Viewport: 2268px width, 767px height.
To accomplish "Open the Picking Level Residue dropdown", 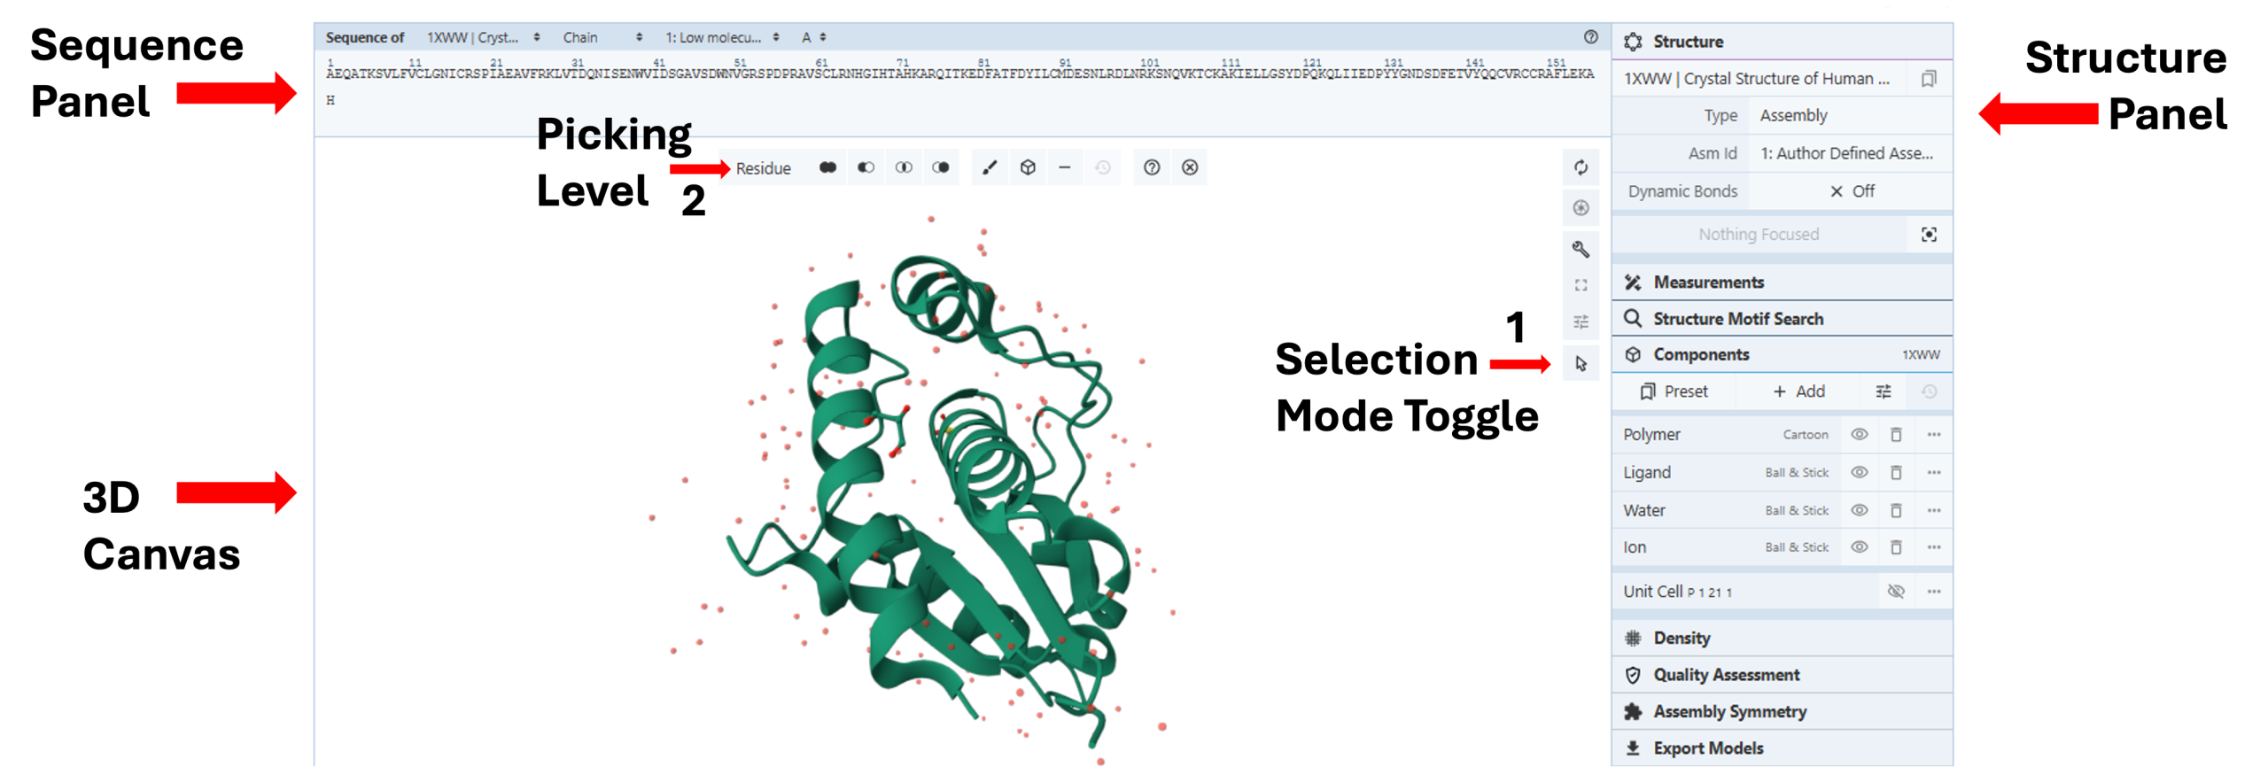I will pyautogui.click(x=763, y=168).
